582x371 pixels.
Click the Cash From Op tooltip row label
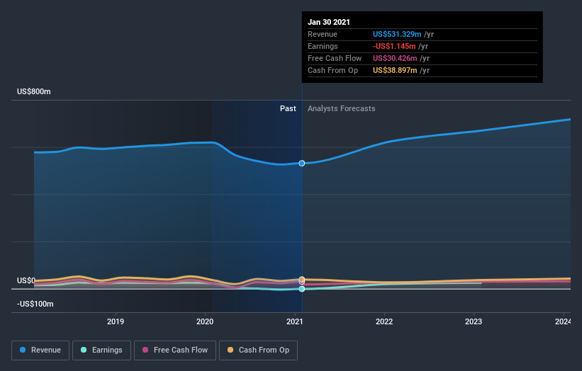click(x=333, y=70)
